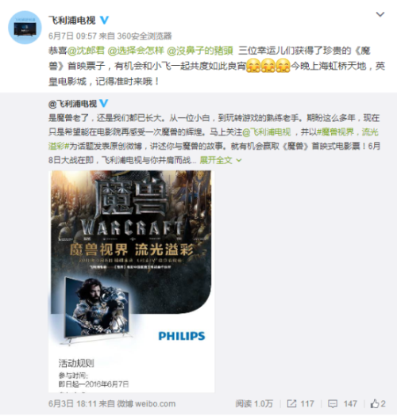
Task: Open the 飞利浦电视 profile avatar
Action: pos(25,27)
